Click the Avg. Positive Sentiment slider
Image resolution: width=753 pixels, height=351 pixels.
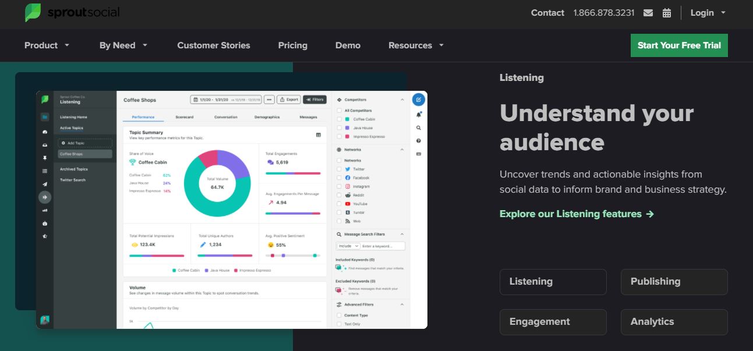pos(293,256)
